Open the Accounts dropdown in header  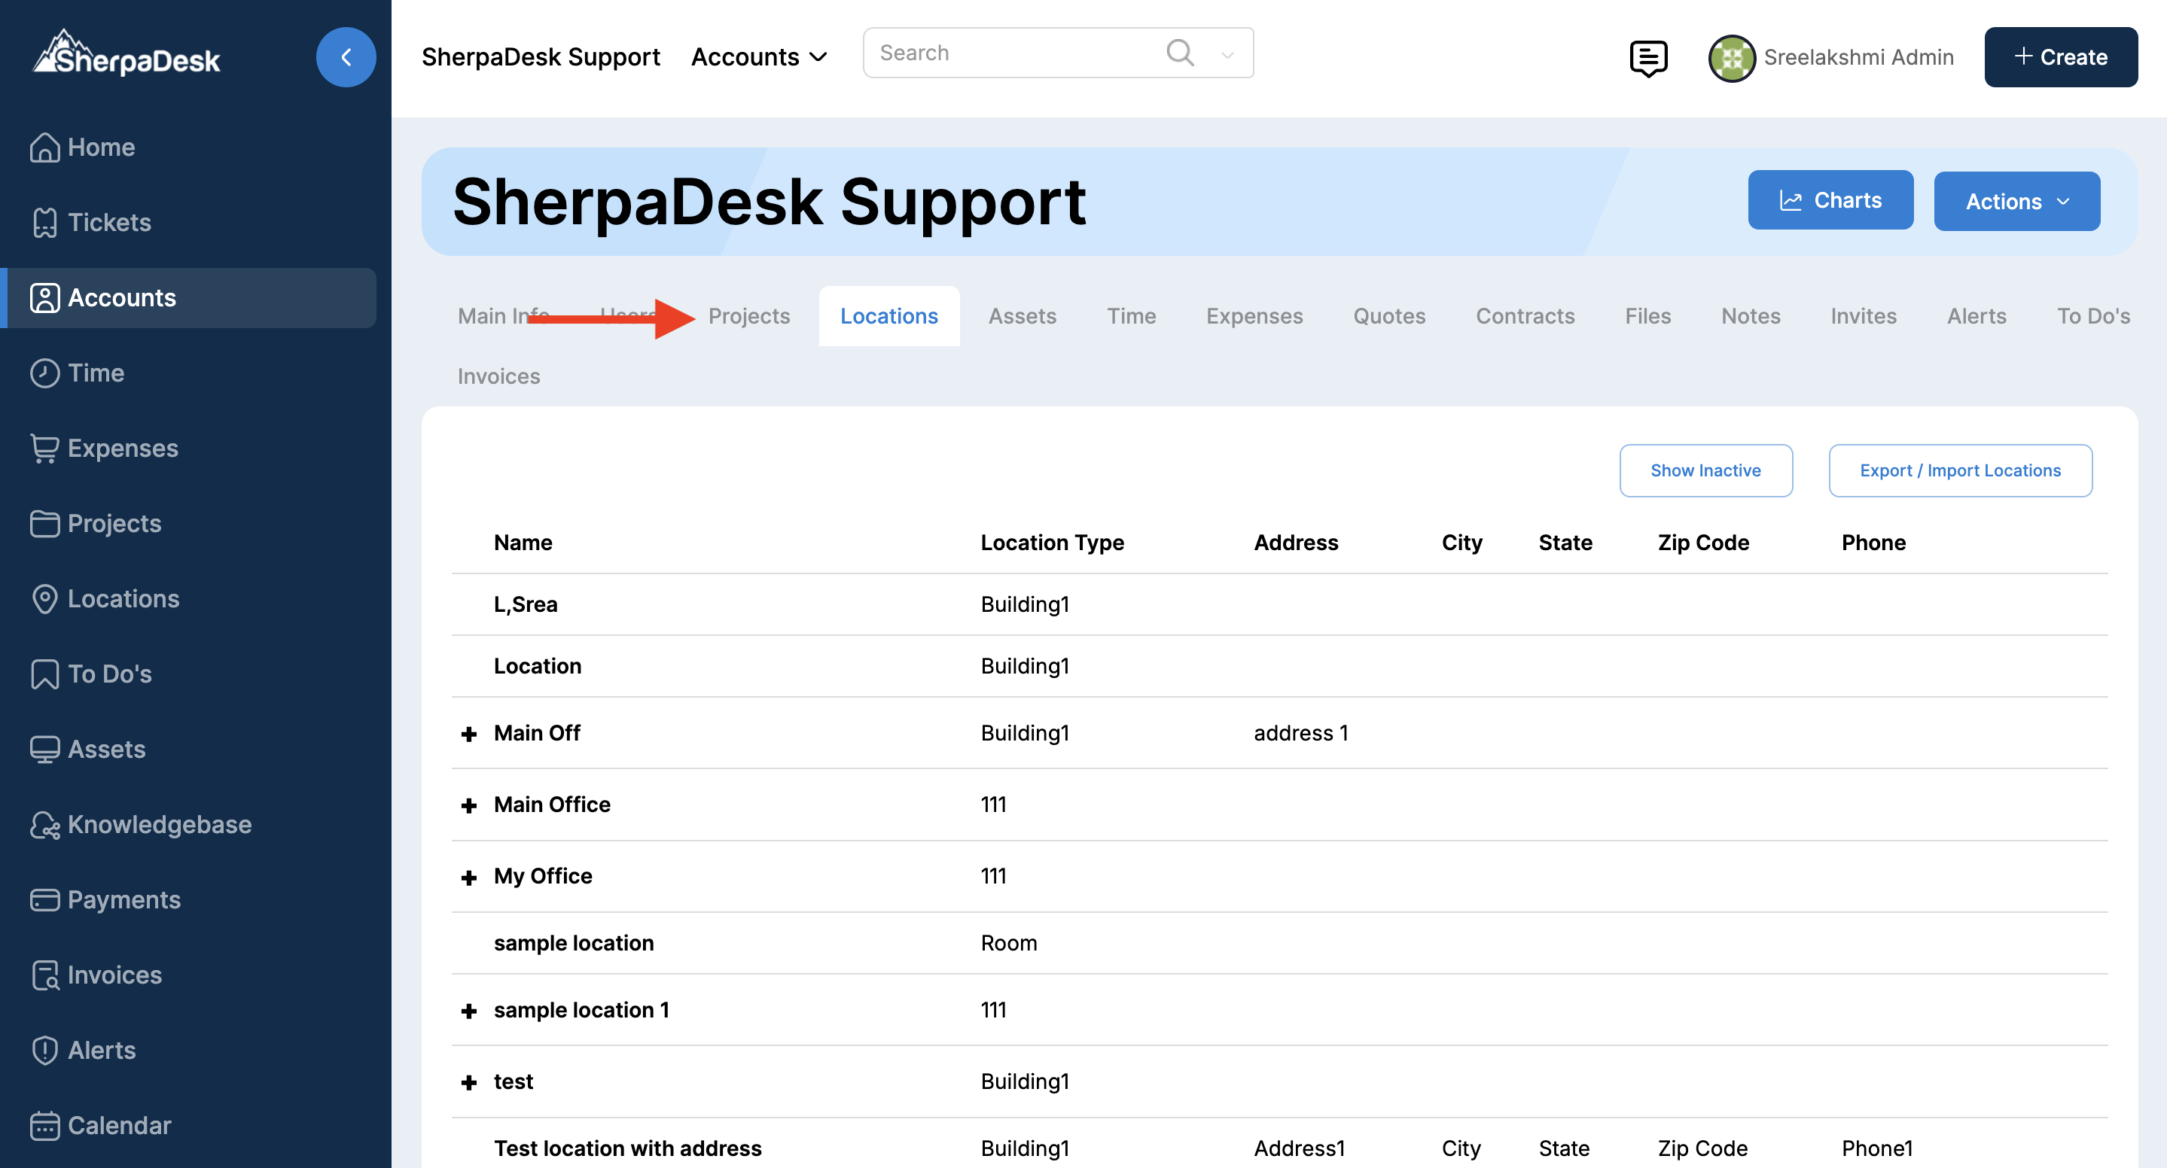(759, 57)
